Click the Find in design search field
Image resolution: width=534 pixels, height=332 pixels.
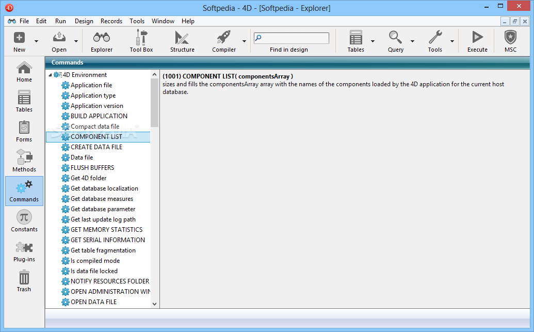pyautogui.click(x=292, y=38)
